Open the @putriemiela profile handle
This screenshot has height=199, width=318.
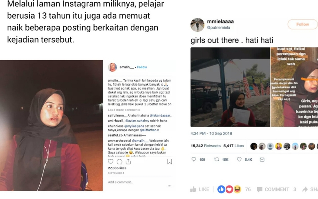(x=218, y=27)
